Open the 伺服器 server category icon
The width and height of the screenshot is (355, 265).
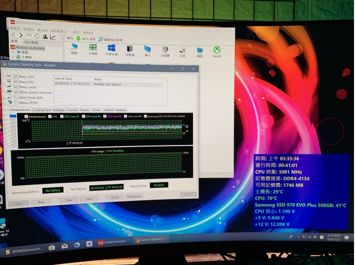pyautogui.click(x=129, y=51)
